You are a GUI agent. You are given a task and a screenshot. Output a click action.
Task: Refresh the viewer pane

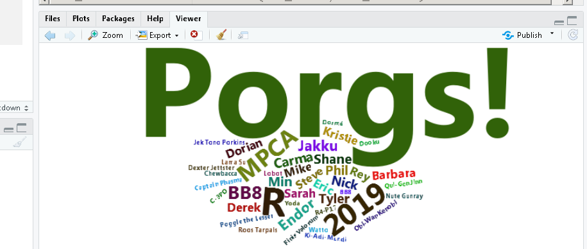pos(573,35)
